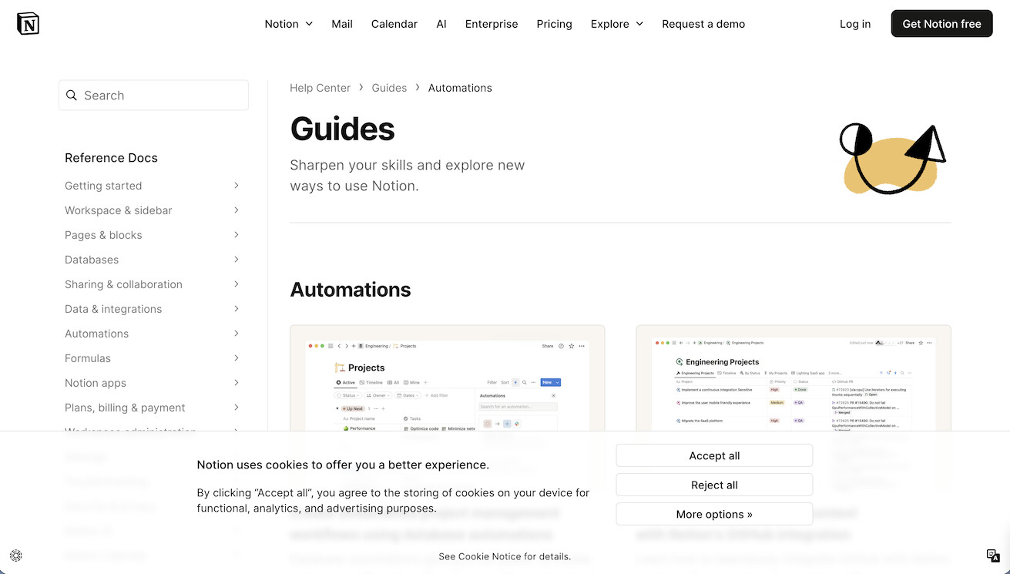Click the Get Notion free button
Screen dimensions: 1010x574
tap(941, 23)
